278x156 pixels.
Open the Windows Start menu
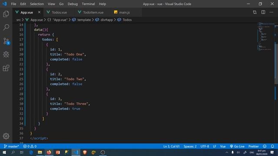point(4,152)
